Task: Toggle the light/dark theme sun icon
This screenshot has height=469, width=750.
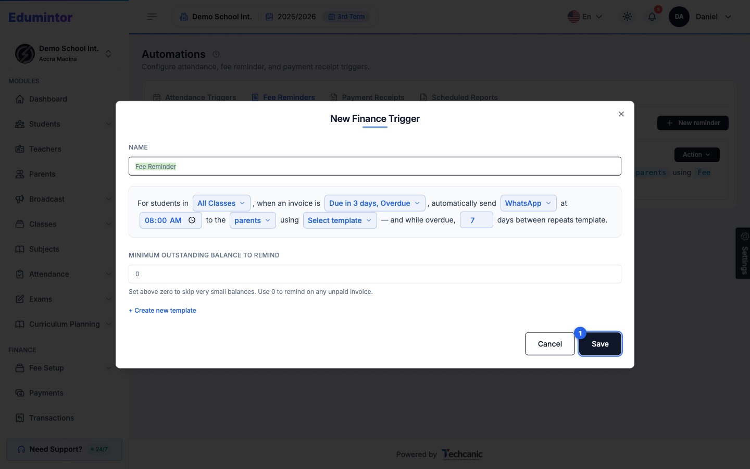Action: [x=628, y=17]
